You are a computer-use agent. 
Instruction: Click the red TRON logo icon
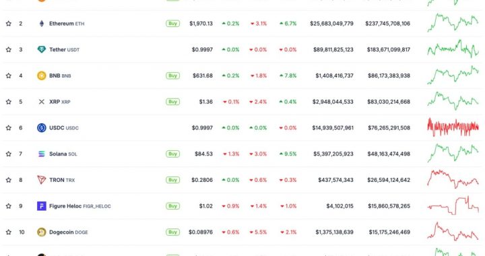(x=42, y=180)
